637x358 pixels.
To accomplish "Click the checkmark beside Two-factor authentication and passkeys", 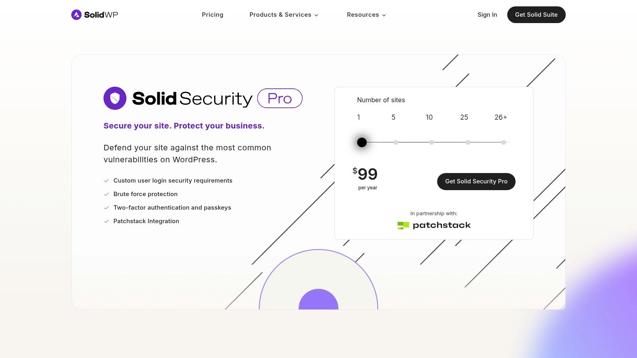I will tap(106, 208).
